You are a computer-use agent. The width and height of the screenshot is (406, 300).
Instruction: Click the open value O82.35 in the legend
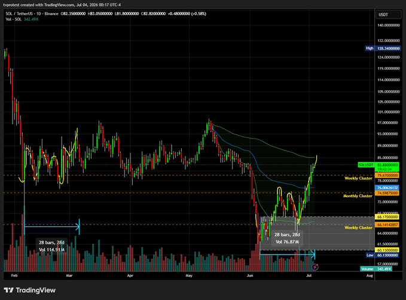[73, 14]
